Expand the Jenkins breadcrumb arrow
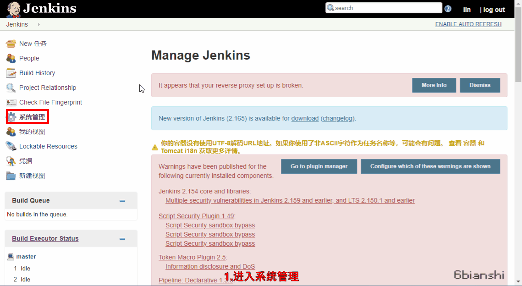 point(38,24)
